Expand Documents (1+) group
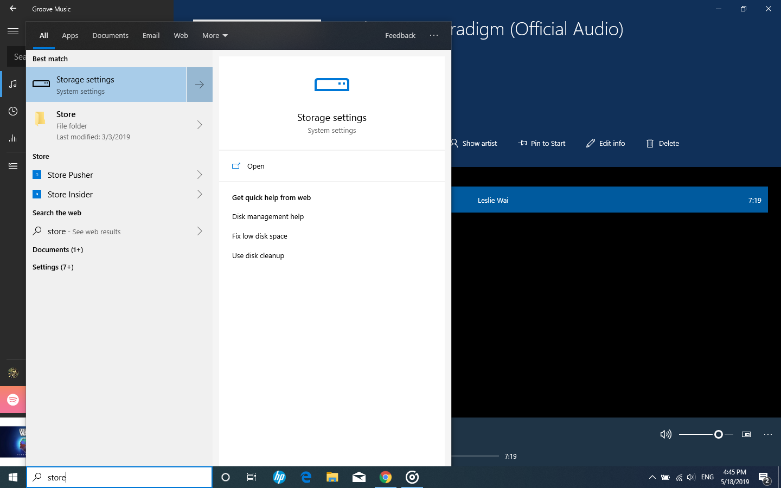This screenshot has width=781, height=488. [x=57, y=250]
